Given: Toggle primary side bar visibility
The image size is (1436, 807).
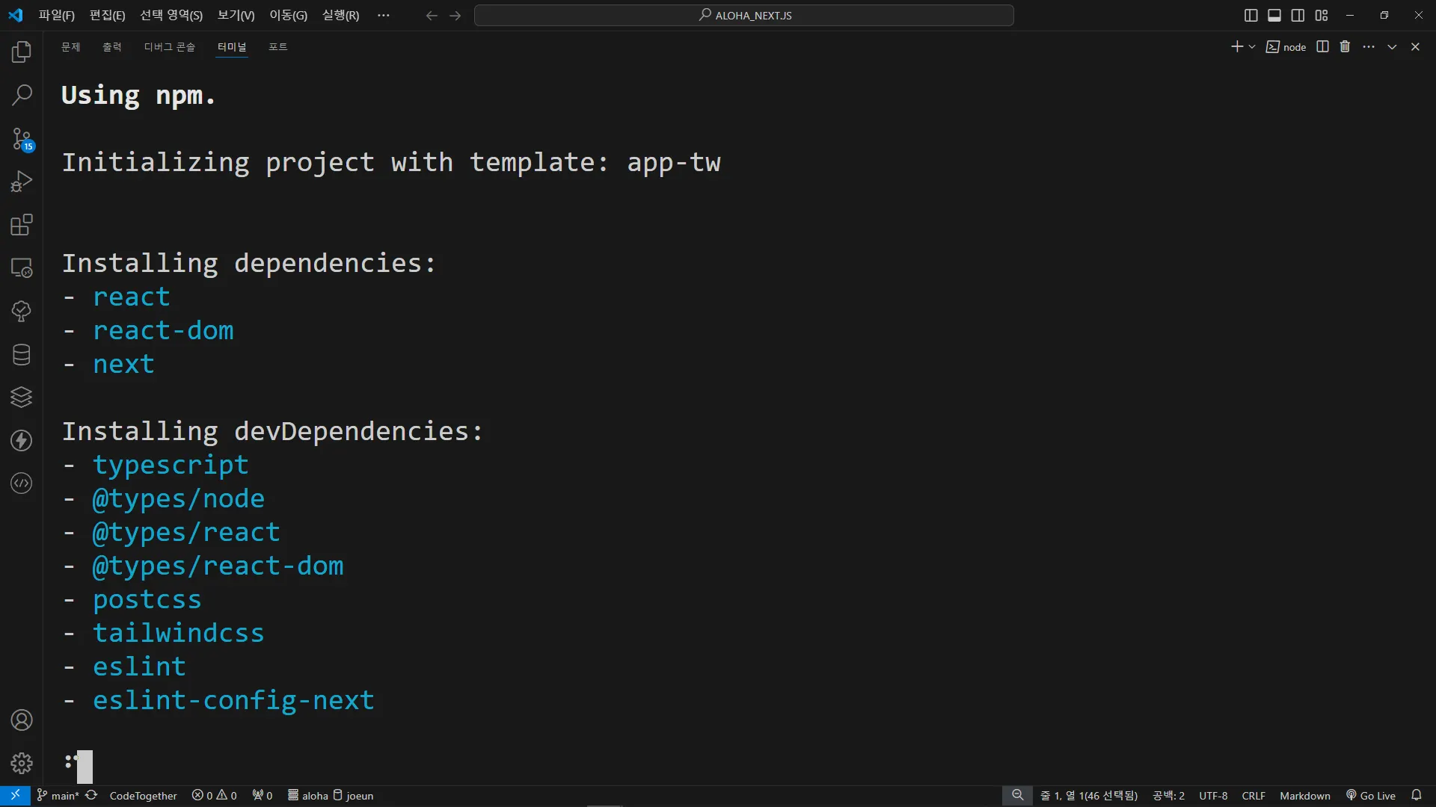Looking at the screenshot, I should click(1251, 15).
